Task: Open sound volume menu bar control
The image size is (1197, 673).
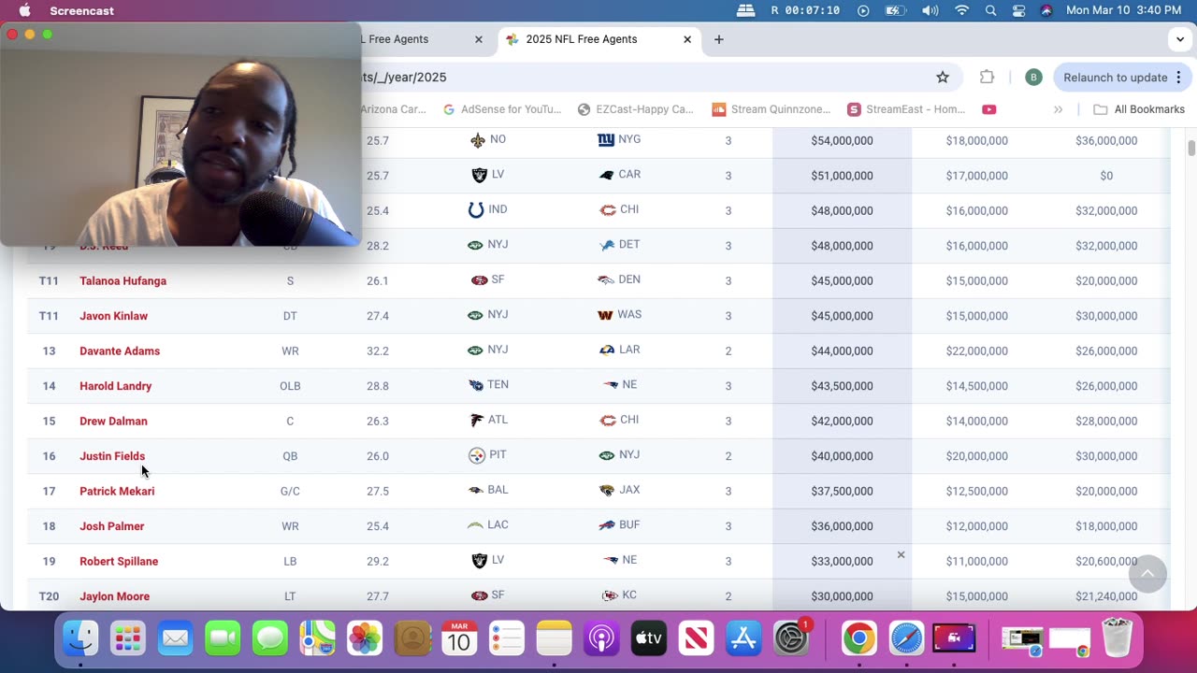Action: point(930,10)
